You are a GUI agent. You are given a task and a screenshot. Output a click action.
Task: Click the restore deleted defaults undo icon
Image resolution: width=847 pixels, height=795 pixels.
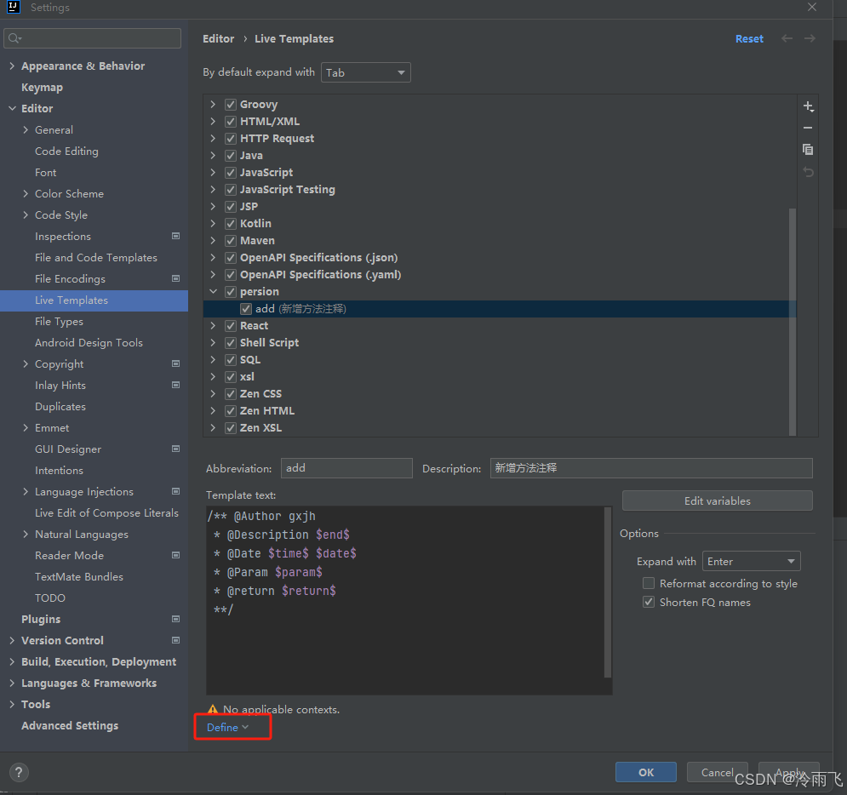[x=808, y=172]
